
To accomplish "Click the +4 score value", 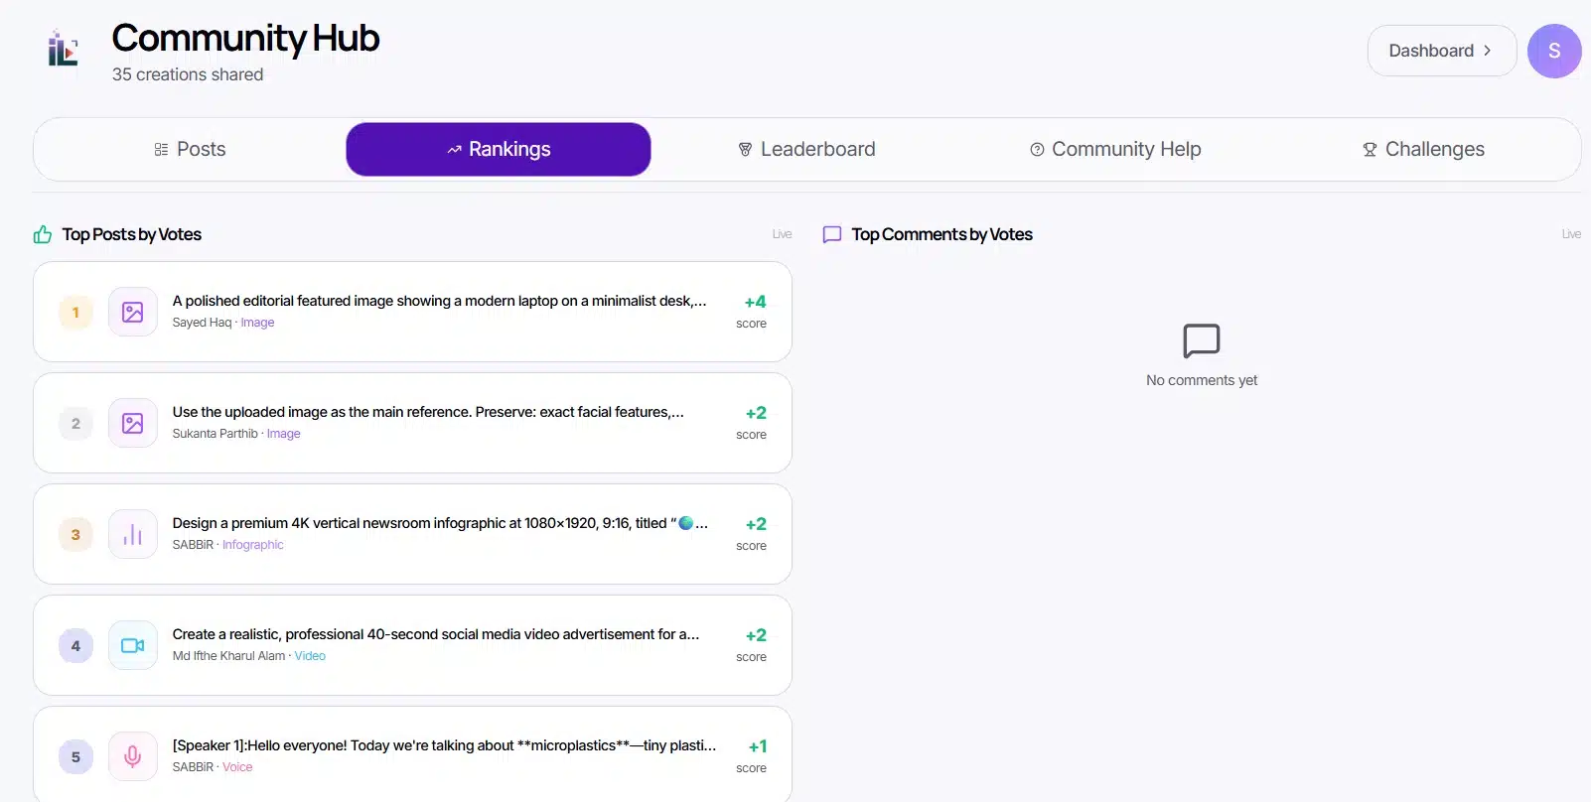I will tap(755, 302).
